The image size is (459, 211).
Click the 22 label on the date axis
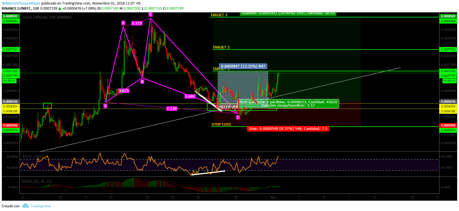coord(147,197)
